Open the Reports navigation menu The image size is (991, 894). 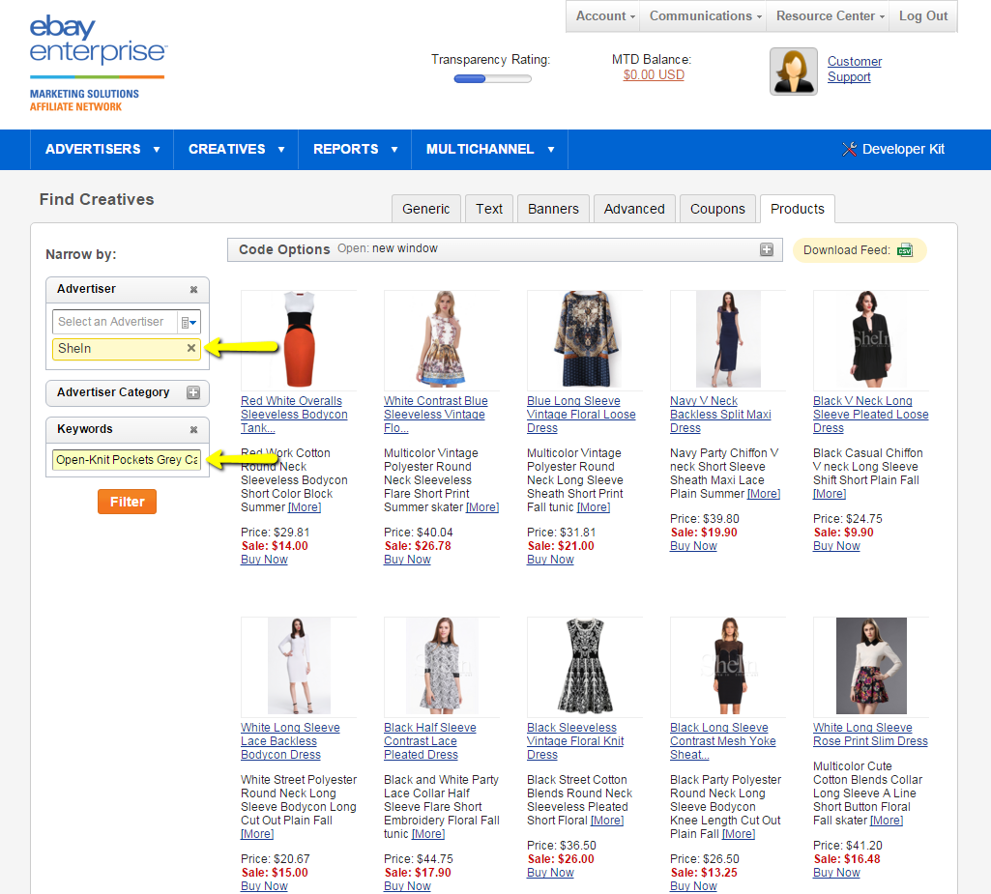[x=355, y=149]
